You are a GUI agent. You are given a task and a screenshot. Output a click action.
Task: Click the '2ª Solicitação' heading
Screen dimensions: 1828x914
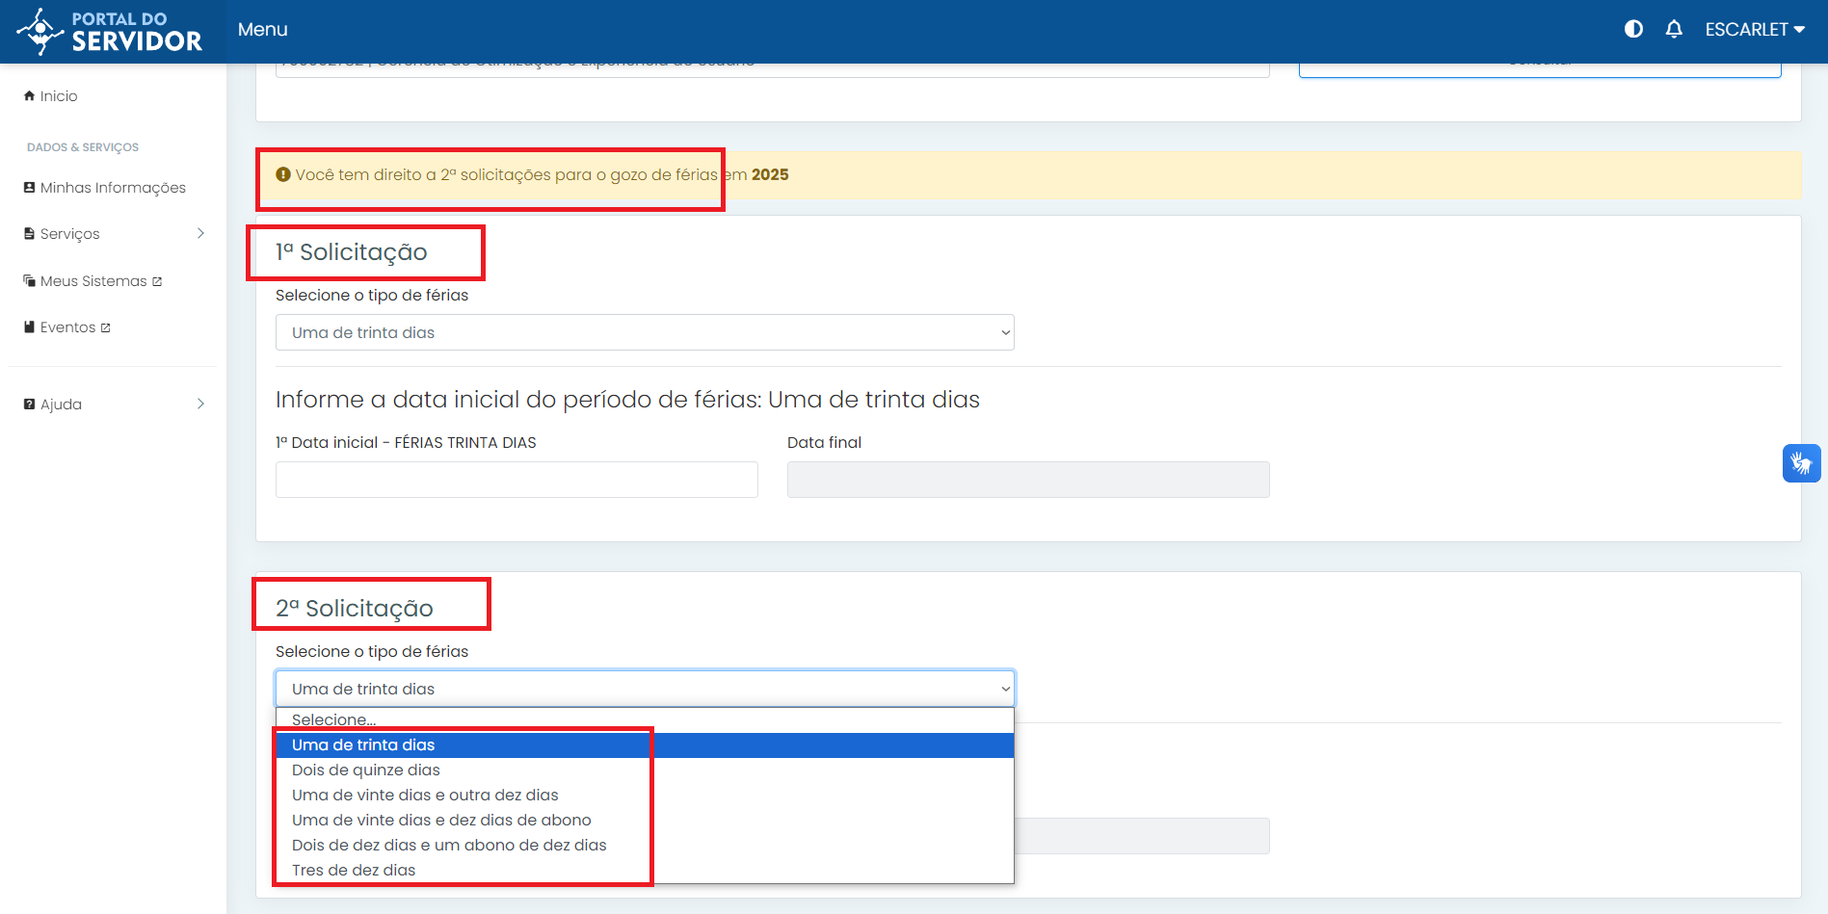(x=355, y=608)
